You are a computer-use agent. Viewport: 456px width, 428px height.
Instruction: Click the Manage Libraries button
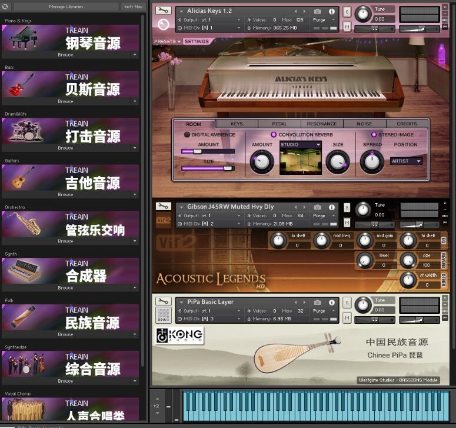[x=65, y=6]
